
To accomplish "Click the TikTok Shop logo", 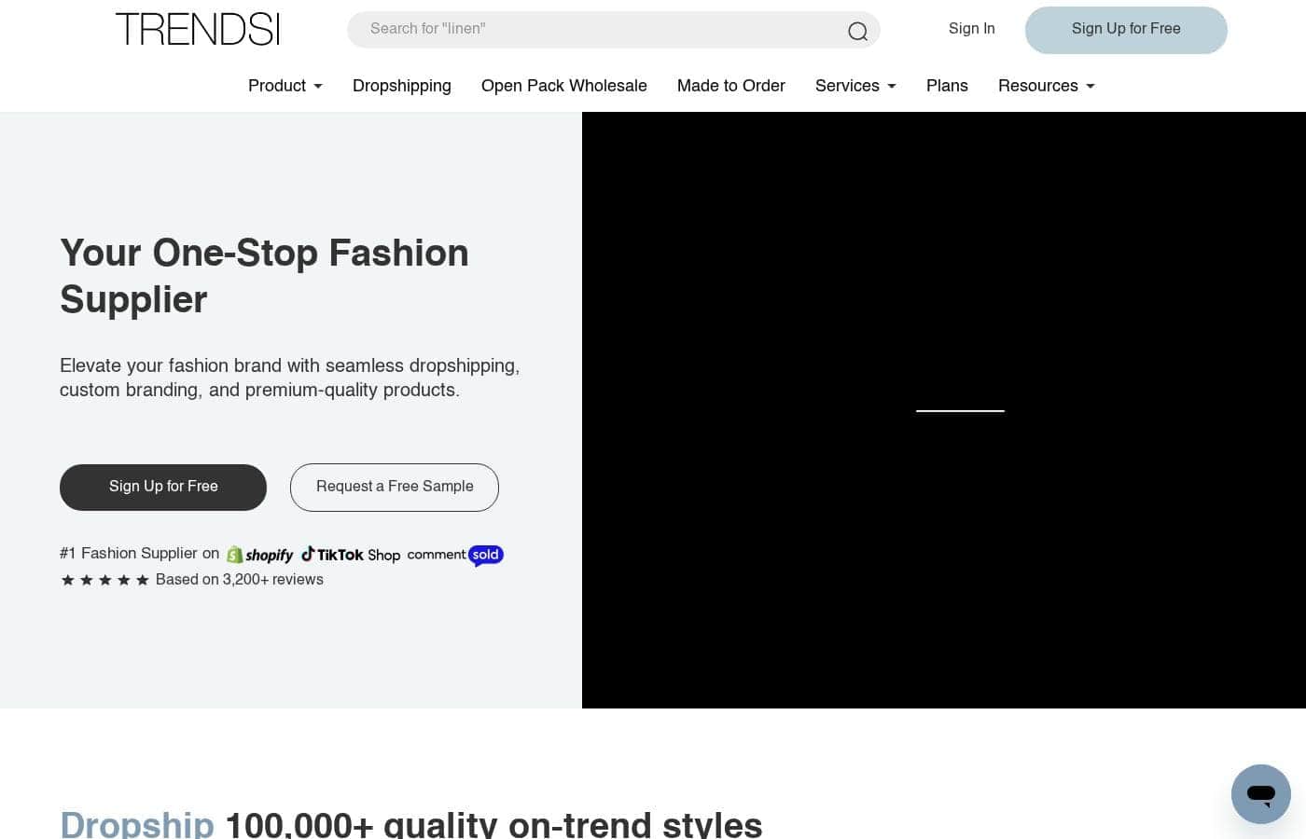I will click(351, 555).
